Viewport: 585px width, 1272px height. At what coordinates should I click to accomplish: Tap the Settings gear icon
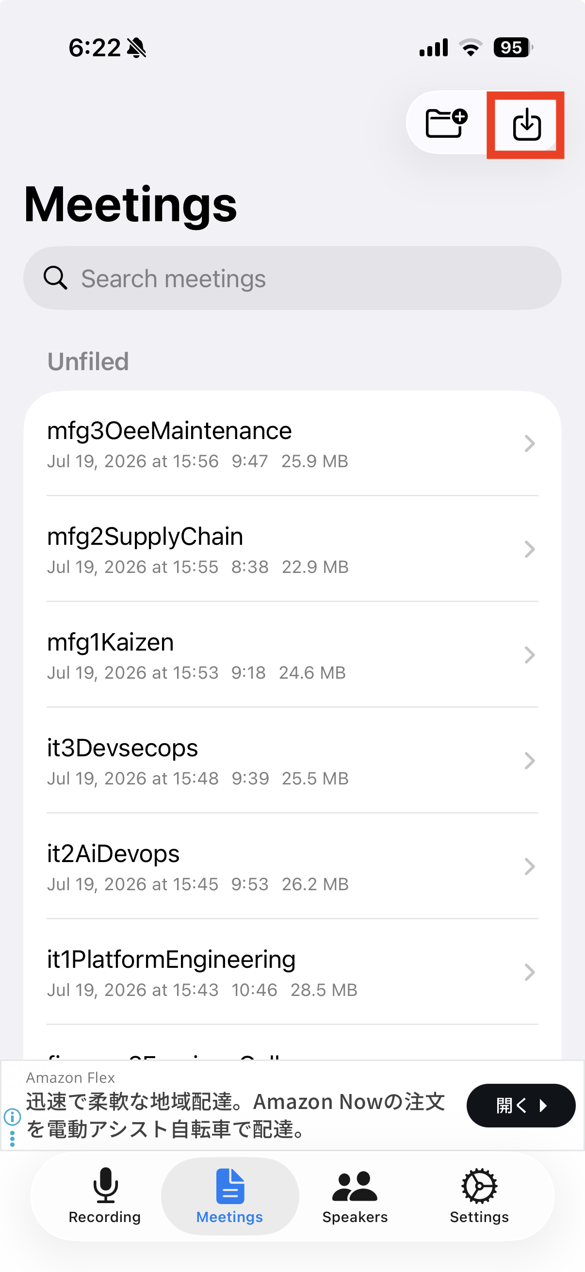pyautogui.click(x=479, y=1186)
